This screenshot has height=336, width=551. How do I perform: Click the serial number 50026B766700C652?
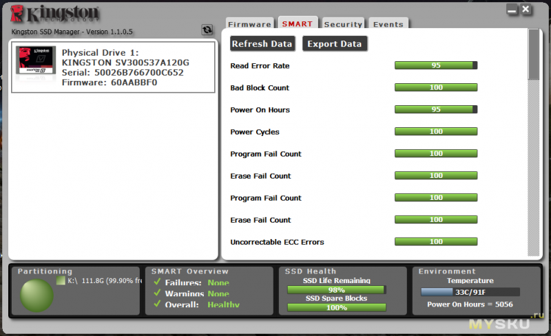click(x=139, y=73)
